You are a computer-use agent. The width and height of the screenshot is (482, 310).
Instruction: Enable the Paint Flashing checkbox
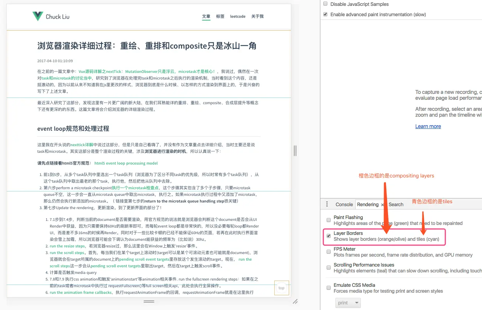(328, 220)
